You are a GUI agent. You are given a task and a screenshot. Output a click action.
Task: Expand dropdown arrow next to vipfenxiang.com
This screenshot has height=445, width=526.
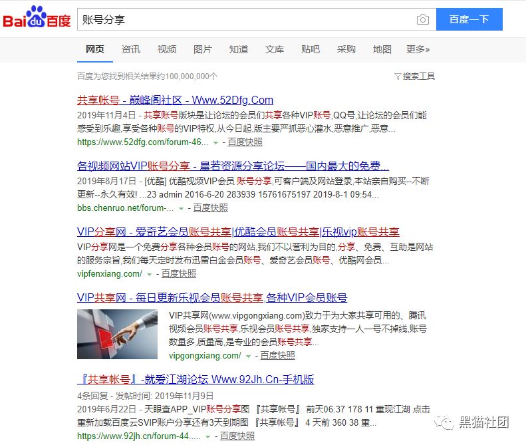[149, 274]
